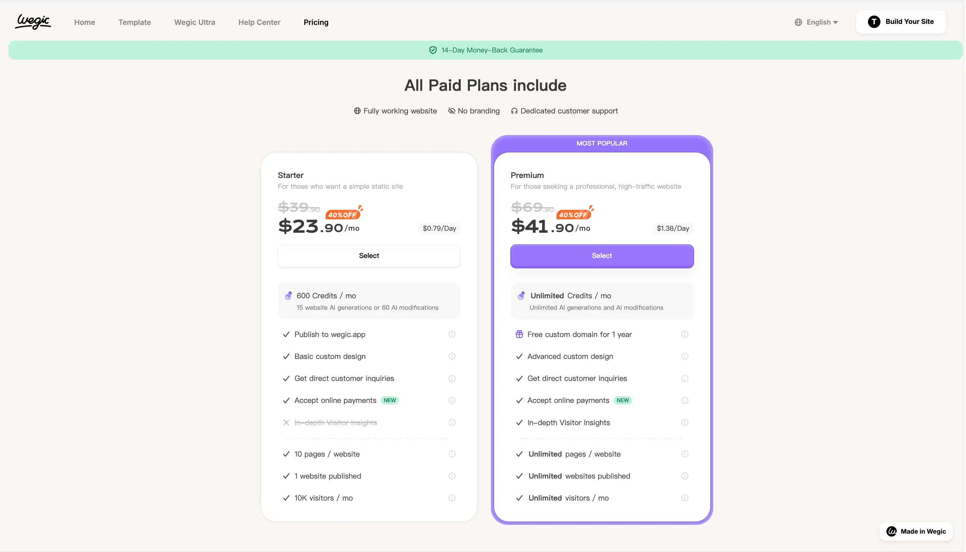Click the globe language icon
Screen dimensions: 966x552
click(798, 22)
